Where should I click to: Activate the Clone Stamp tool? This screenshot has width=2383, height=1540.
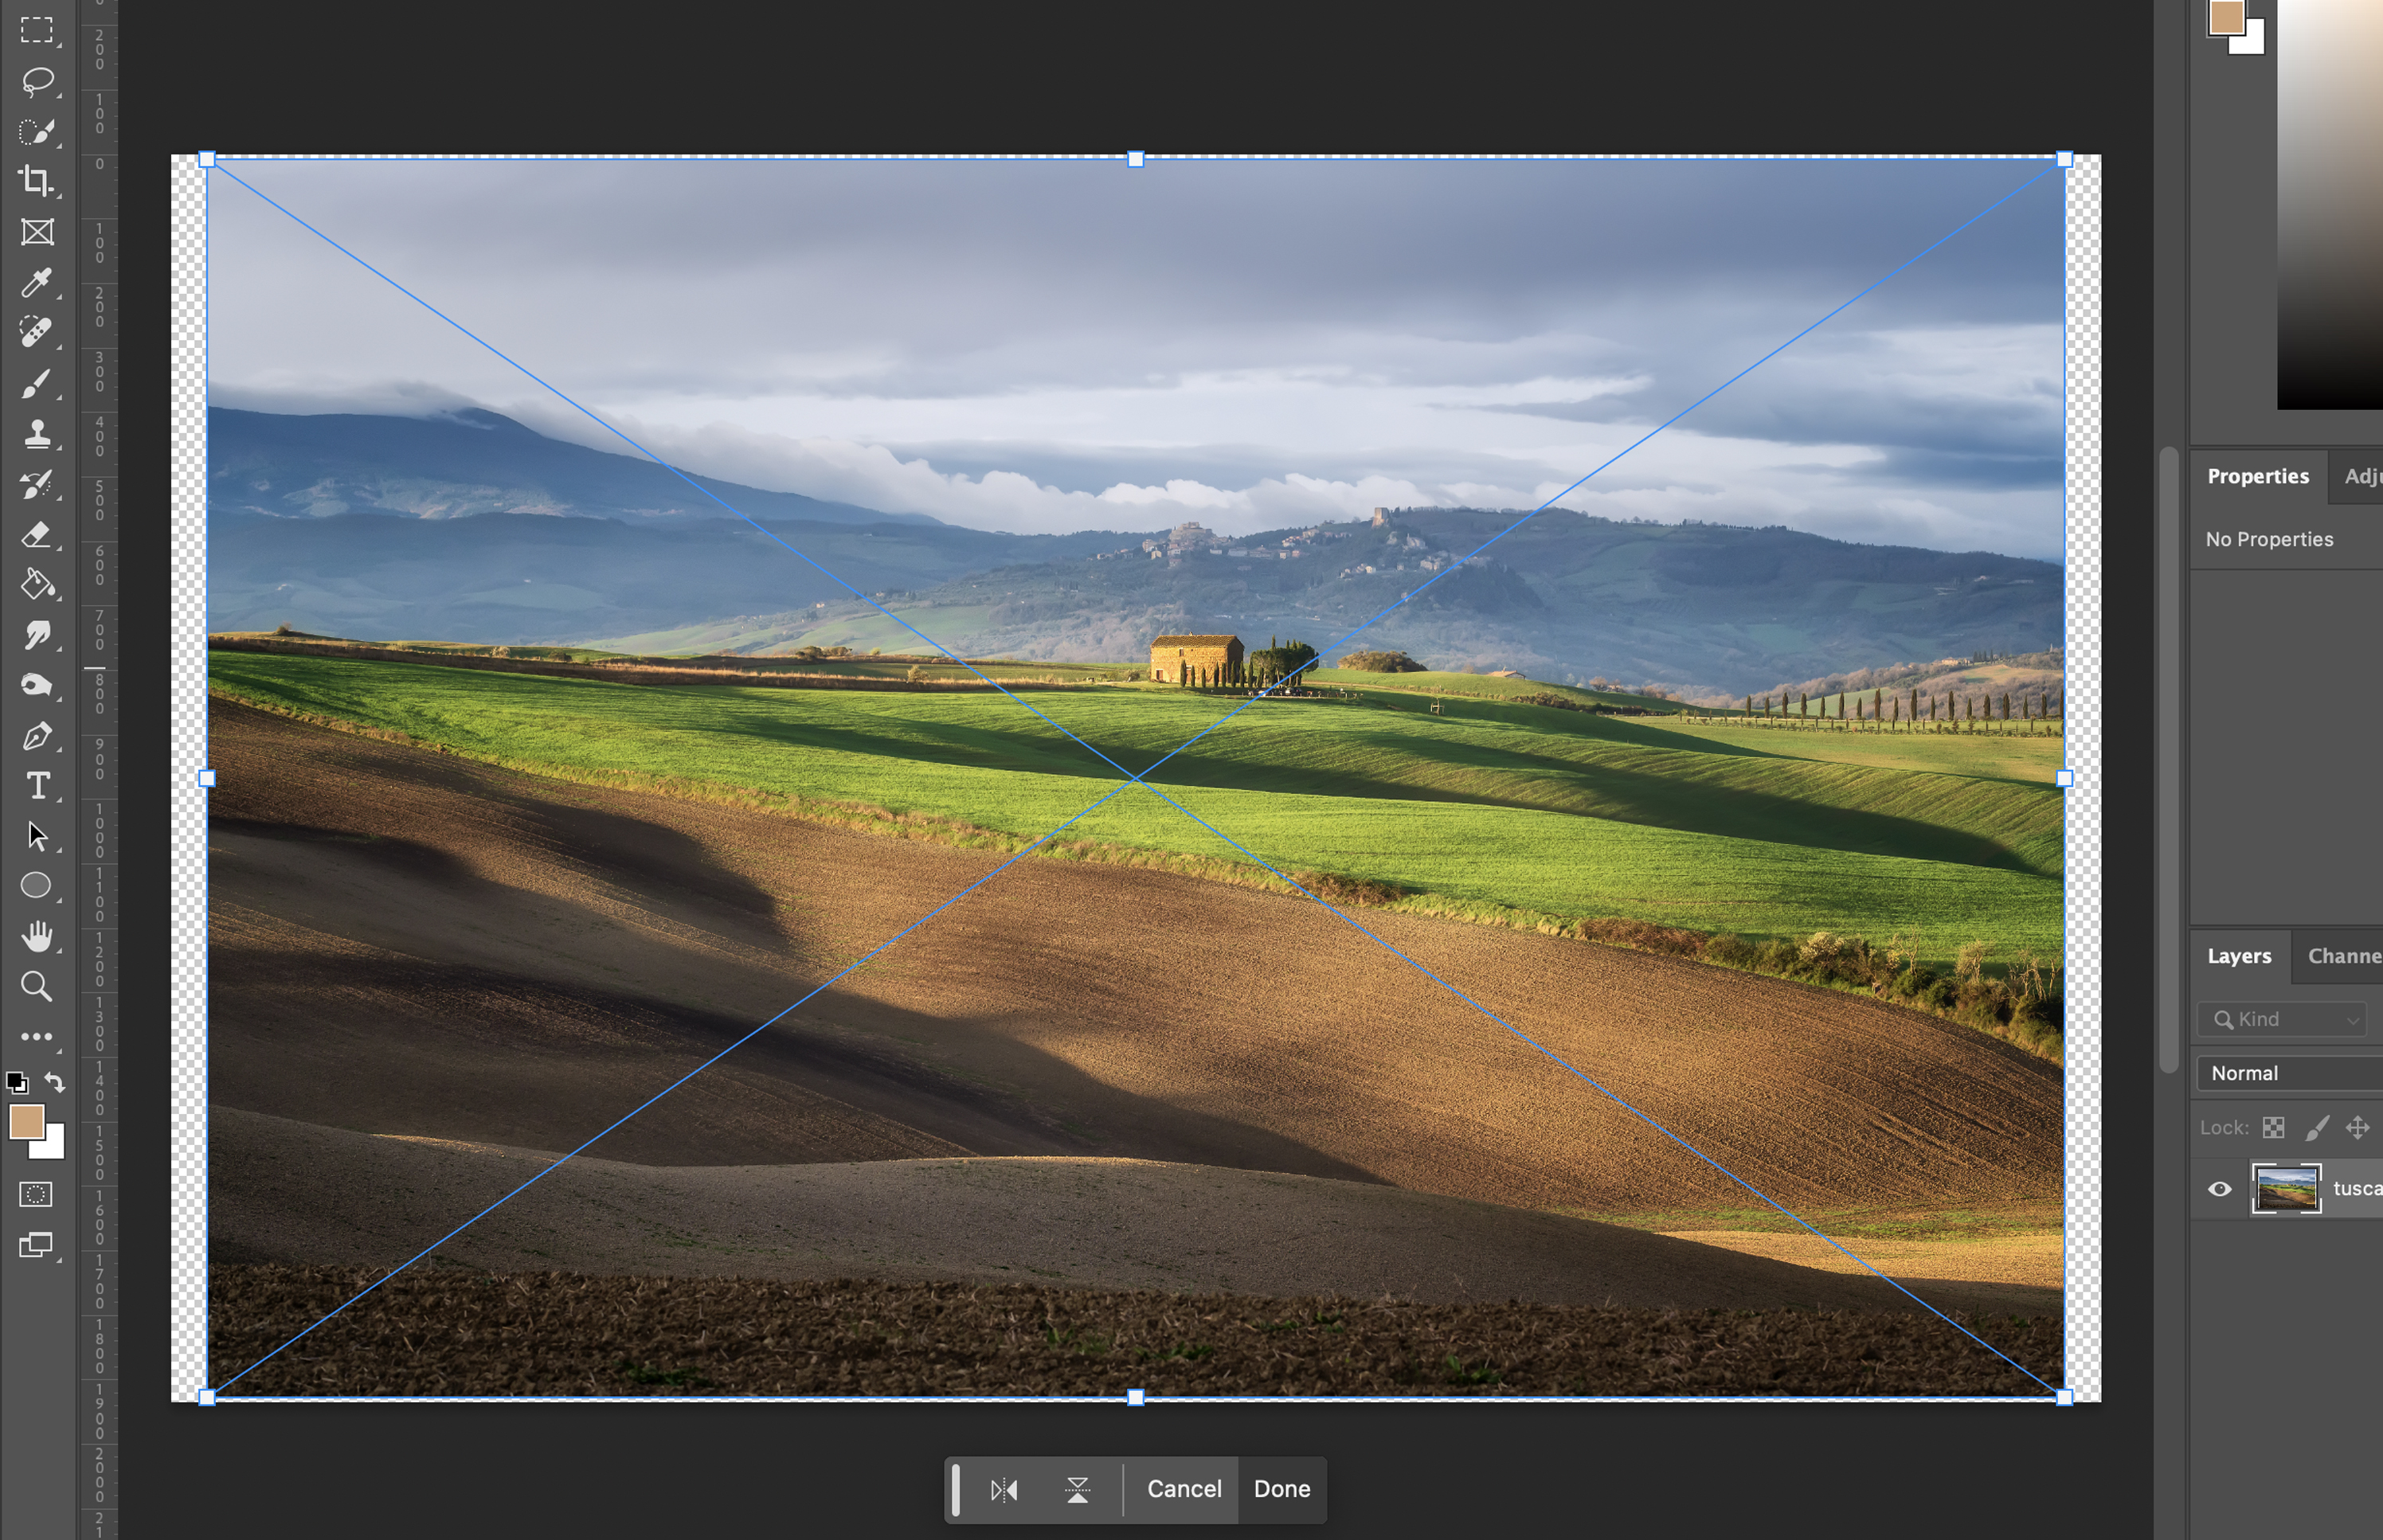37,433
